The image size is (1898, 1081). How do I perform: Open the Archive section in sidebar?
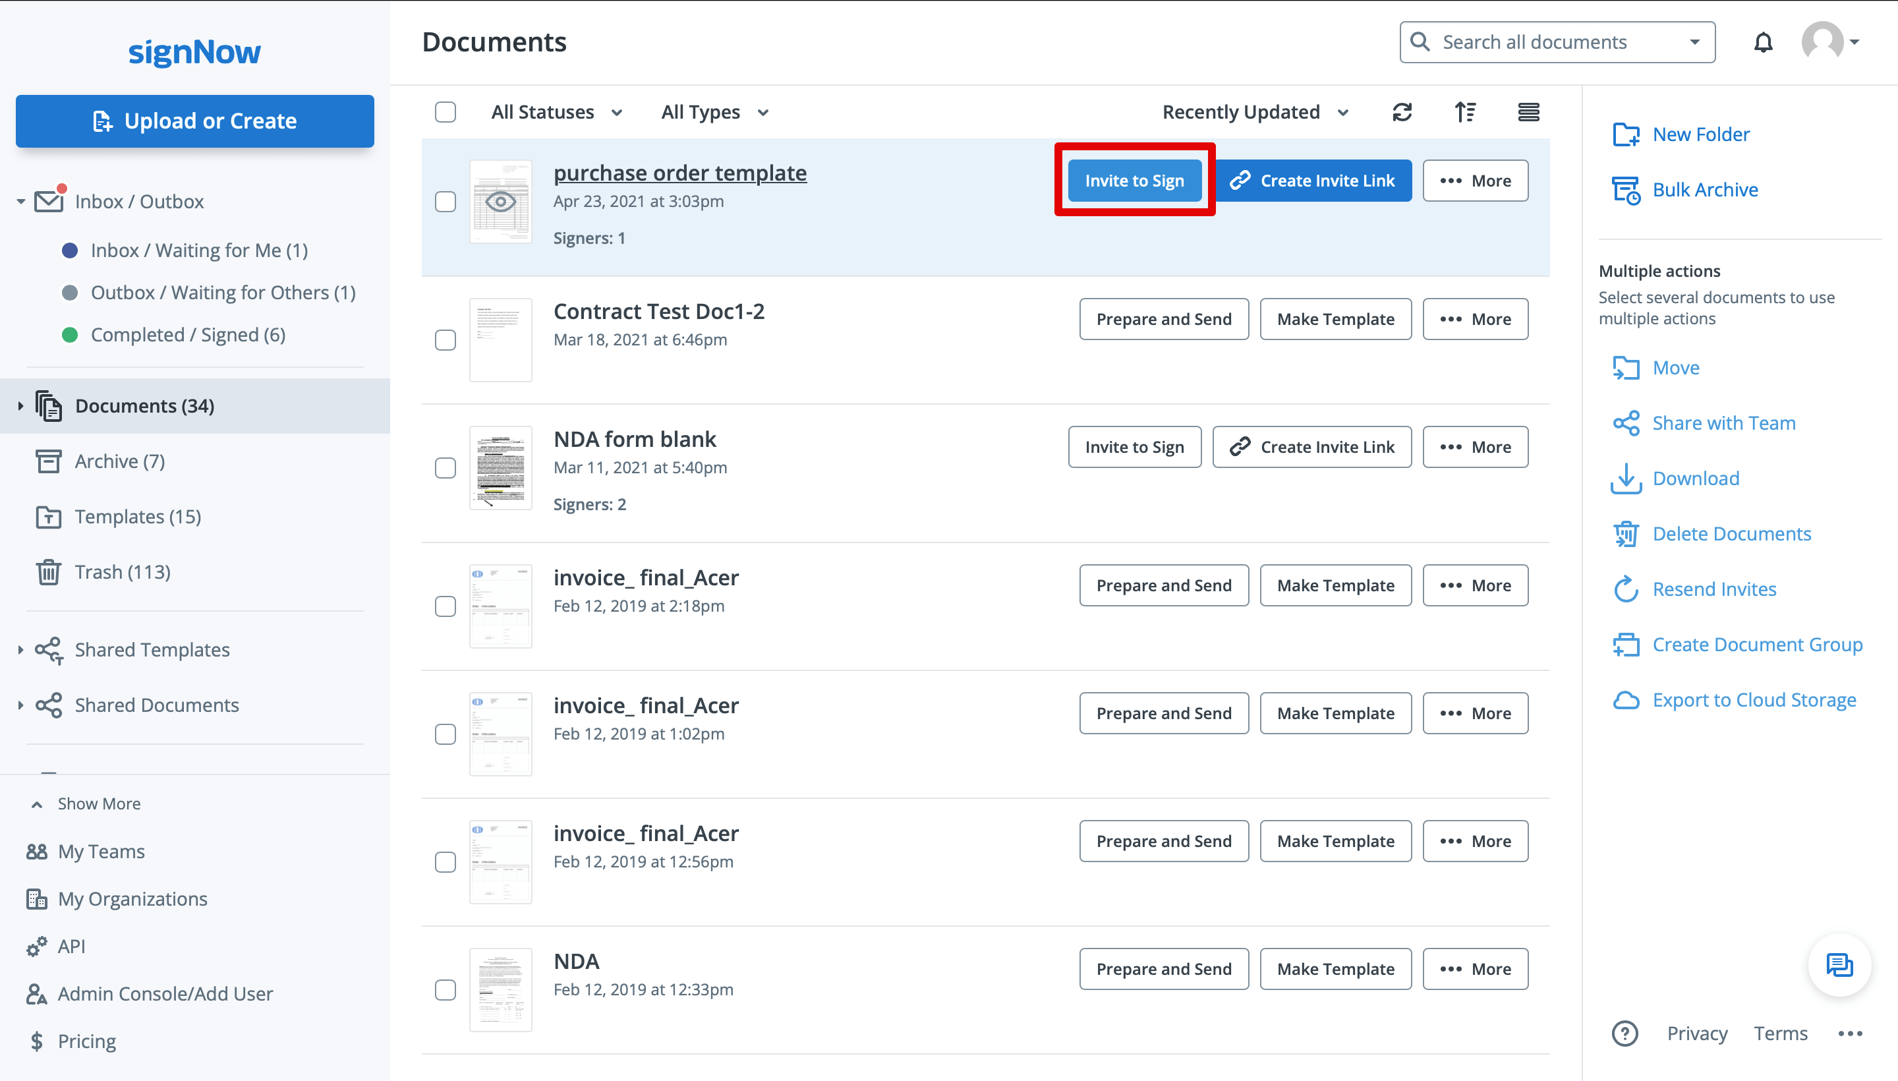pos(120,460)
